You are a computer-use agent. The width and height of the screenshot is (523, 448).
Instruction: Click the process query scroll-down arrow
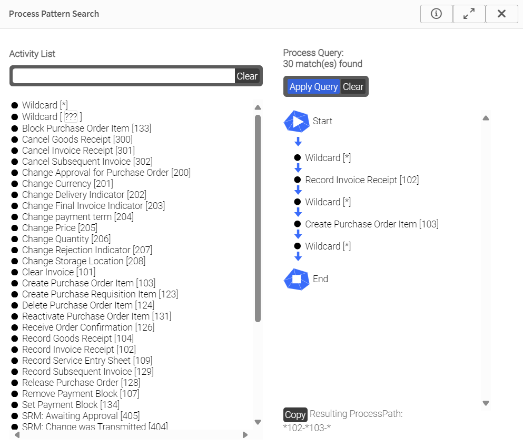(486, 403)
